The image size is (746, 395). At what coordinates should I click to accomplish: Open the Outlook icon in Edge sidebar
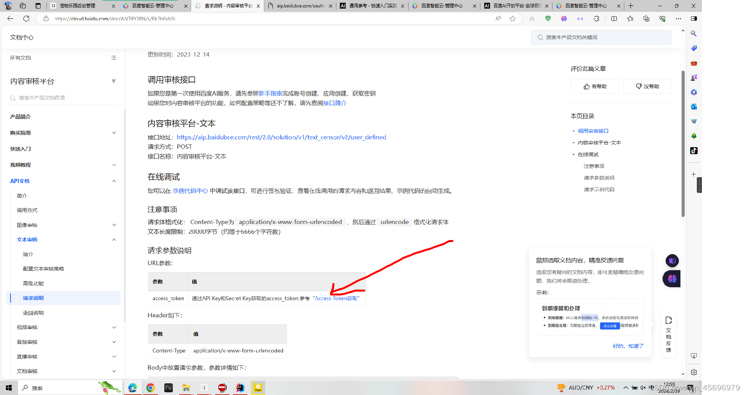coord(694,107)
